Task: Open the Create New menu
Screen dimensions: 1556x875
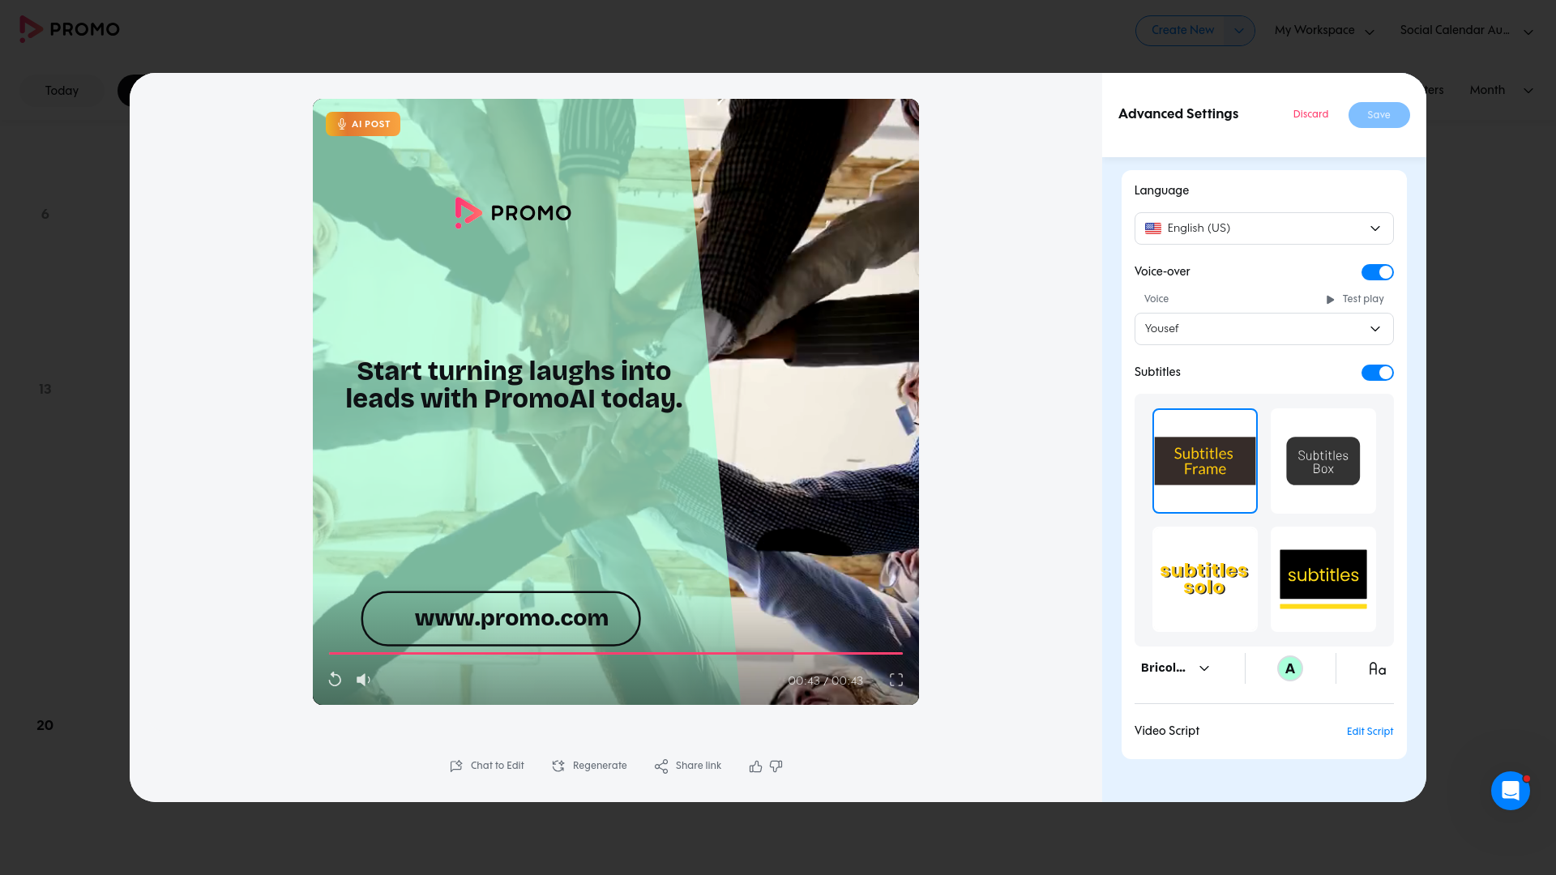Action: point(1195,30)
